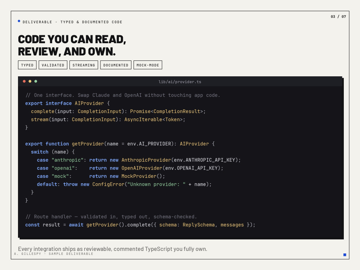Select the DOCUMENTED tag
This screenshot has width=360, height=270.
116,65
